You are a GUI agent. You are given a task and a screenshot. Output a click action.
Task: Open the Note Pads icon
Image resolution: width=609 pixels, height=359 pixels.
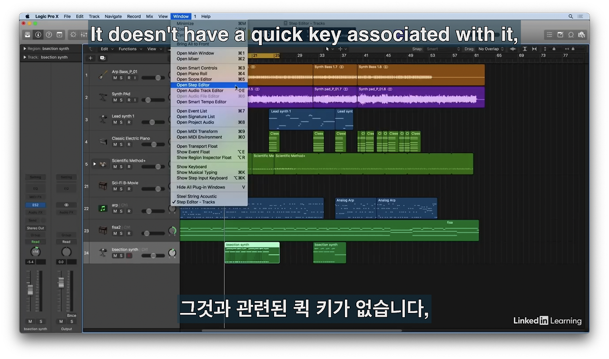click(560, 35)
